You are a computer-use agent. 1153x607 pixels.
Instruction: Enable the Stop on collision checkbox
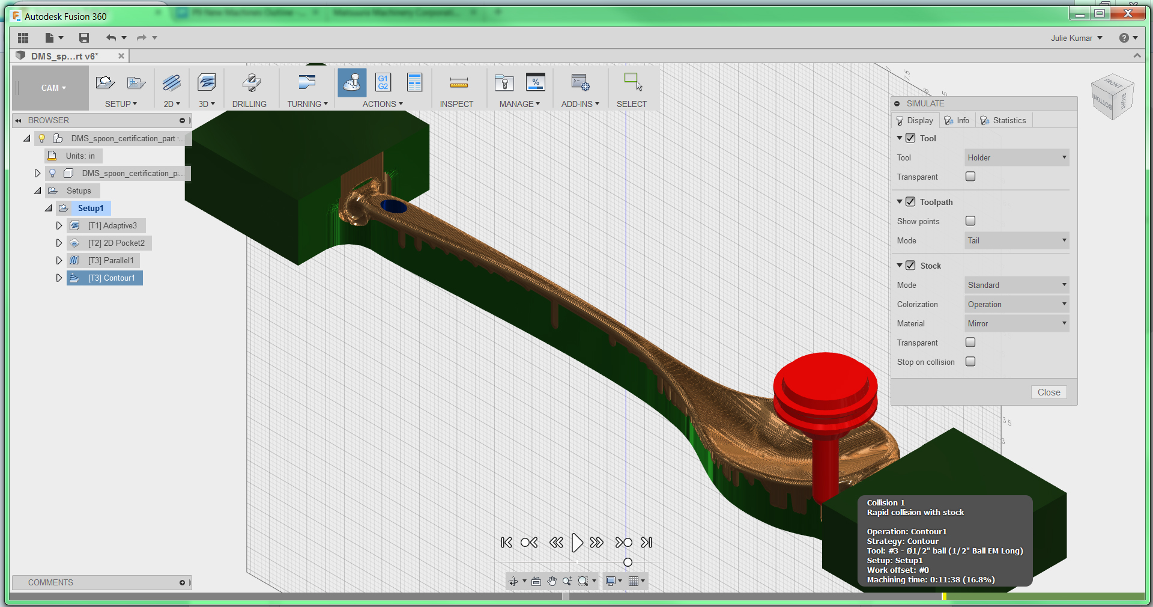[x=970, y=362]
